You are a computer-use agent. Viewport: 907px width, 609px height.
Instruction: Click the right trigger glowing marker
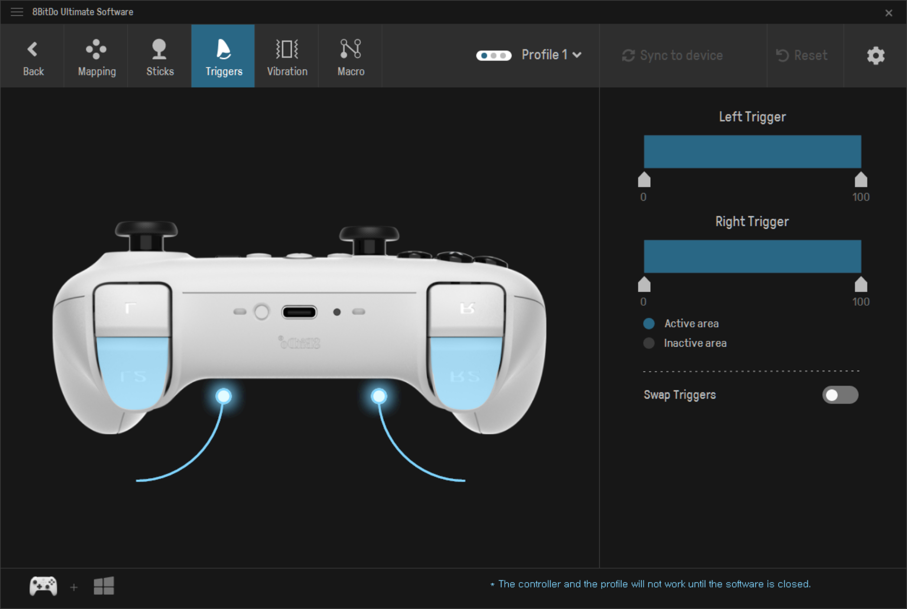(x=379, y=396)
